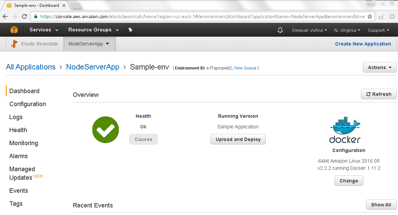
Task: Open Configuration in the sidebar
Action: [28, 104]
